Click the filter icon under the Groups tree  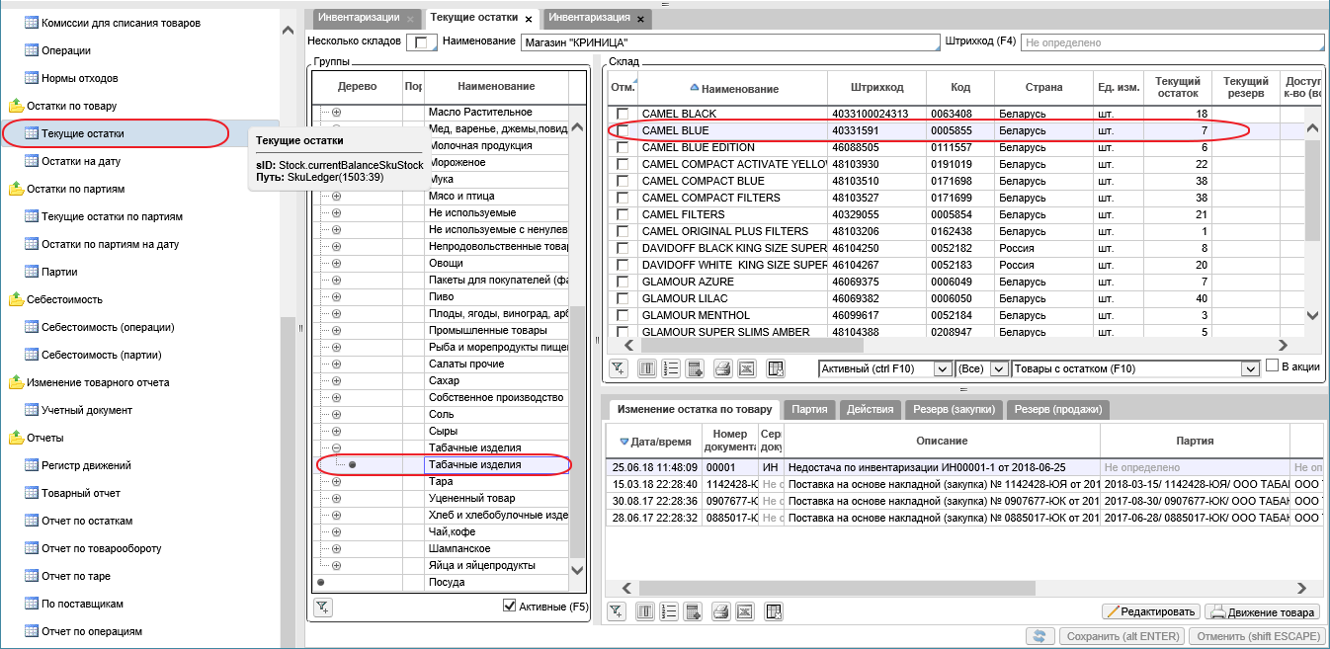click(x=322, y=606)
